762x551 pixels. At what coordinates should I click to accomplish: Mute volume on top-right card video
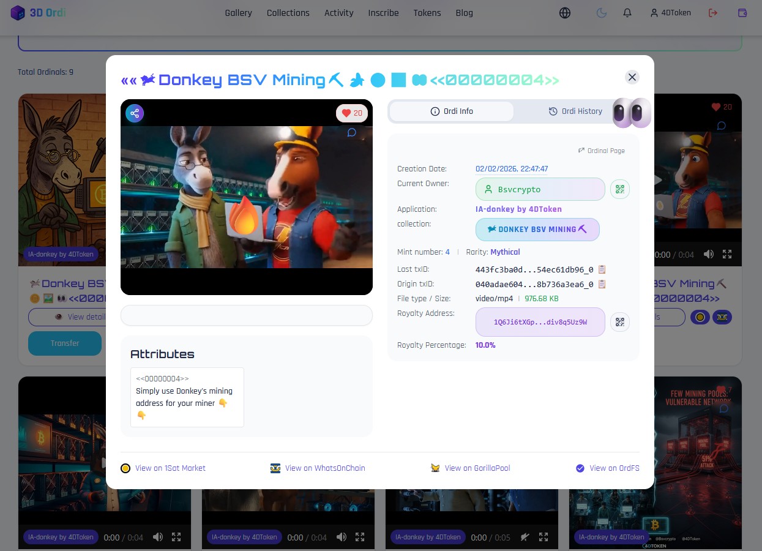(x=709, y=254)
